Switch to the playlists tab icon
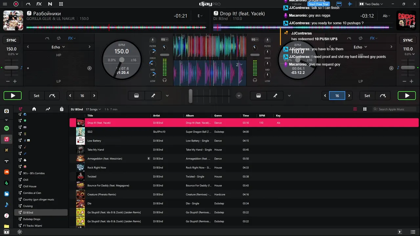This screenshot has width=420, height=236. click(20, 109)
